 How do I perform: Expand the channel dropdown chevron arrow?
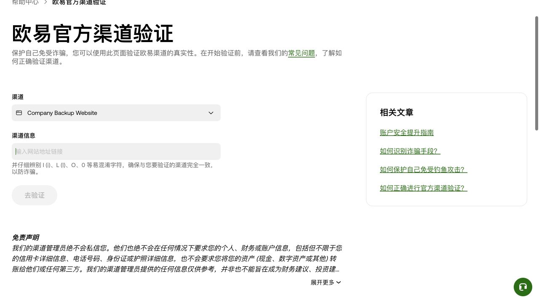tap(211, 113)
